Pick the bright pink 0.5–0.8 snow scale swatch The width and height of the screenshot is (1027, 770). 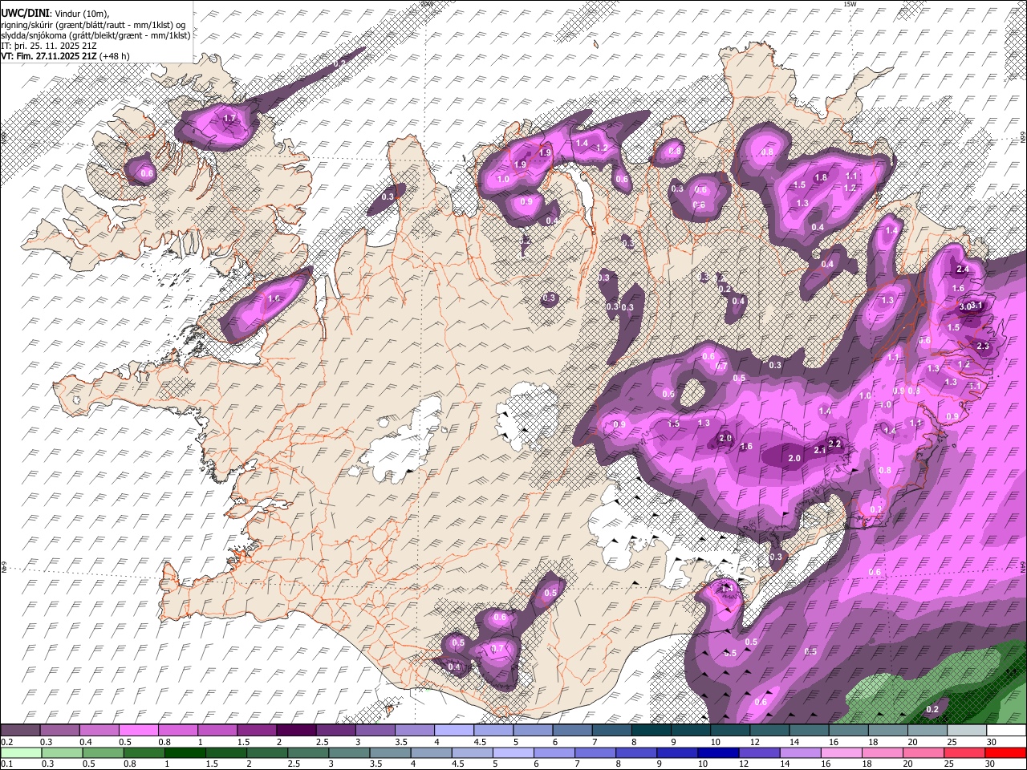[x=138, y=731]
